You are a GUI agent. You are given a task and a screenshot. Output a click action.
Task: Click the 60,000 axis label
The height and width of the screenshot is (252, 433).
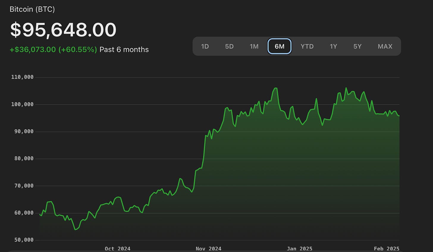[x=24, y=213]
